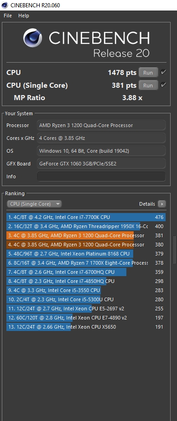Viewport: 177px width, 421px height.
Task: Click the GFX Board field GeForce GTX 1060
Action: click(101, 164)
